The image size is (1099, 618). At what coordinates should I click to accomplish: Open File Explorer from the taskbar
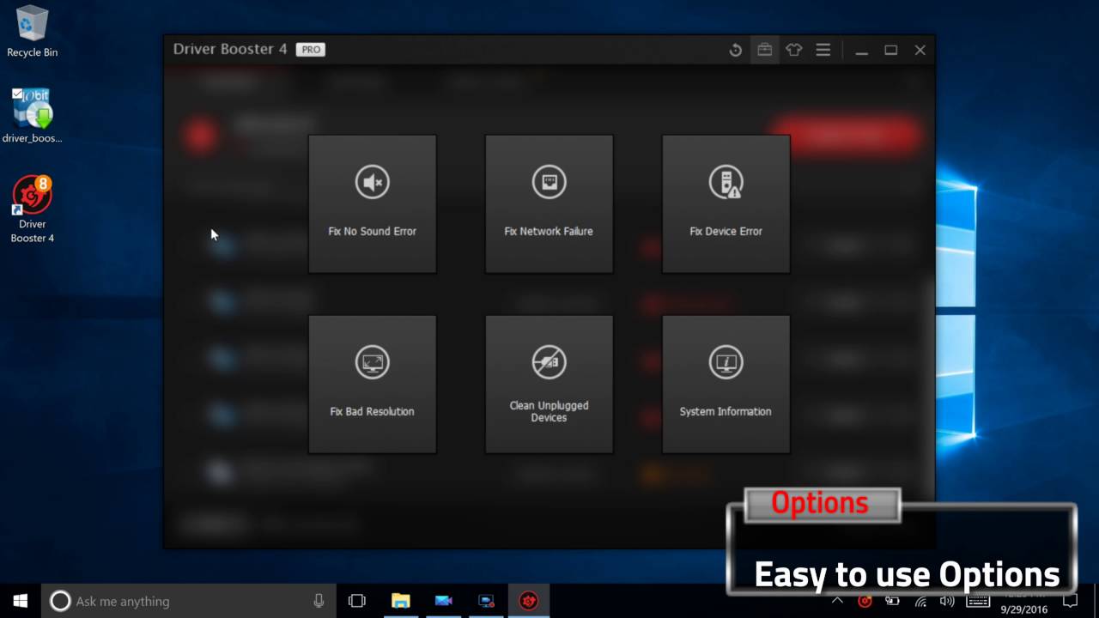[400, 601]
